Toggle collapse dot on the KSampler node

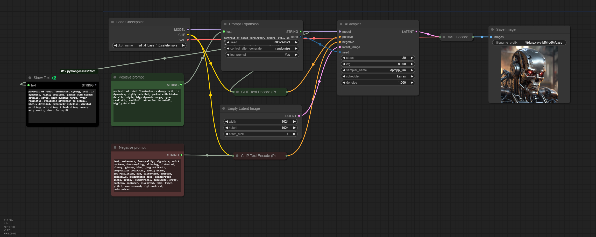tap(341, 24)
